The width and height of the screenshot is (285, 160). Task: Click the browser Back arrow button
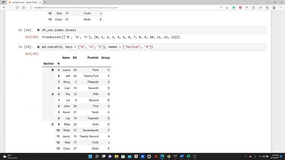(4, 8)
